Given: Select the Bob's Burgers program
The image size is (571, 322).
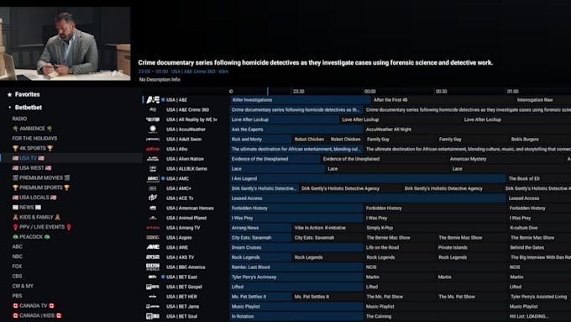Looking at the screenshot, I should [540, 139].
